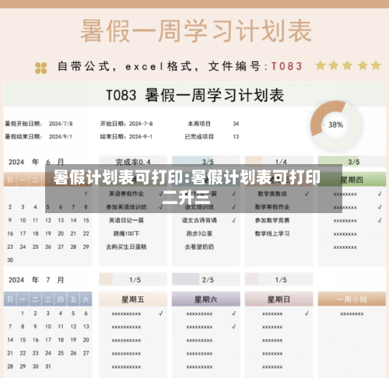Select the 星期六 column header
389x378 pixels.
(206, 299)
